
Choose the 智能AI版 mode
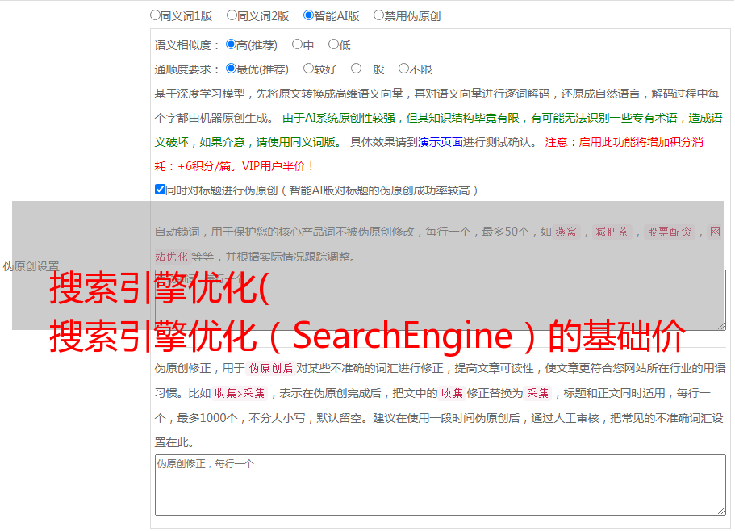click(x=309, y=15)
